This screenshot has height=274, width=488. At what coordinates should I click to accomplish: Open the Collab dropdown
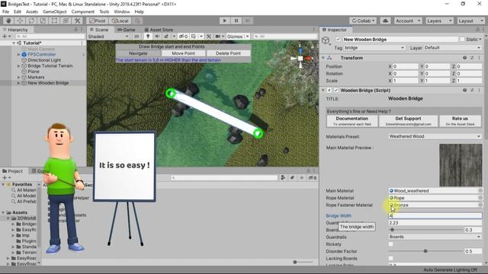click(x=363, y=21)
